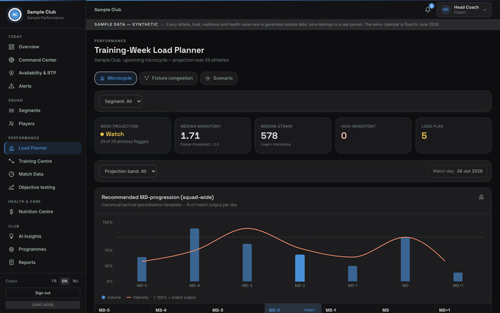Open the Projection band: All dropdown

pyautogui.click(x=128, y=171)
